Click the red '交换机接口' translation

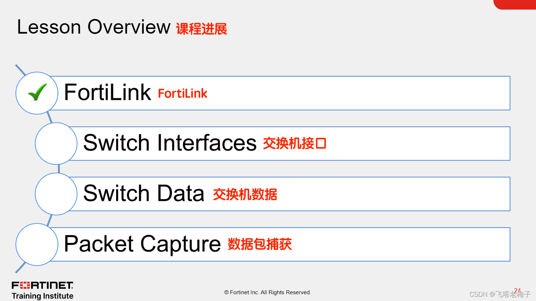tap(295, 143)
